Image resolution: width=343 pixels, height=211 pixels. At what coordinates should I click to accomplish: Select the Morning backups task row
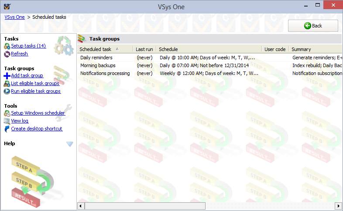pyautogui.click(x=98, y=65)
